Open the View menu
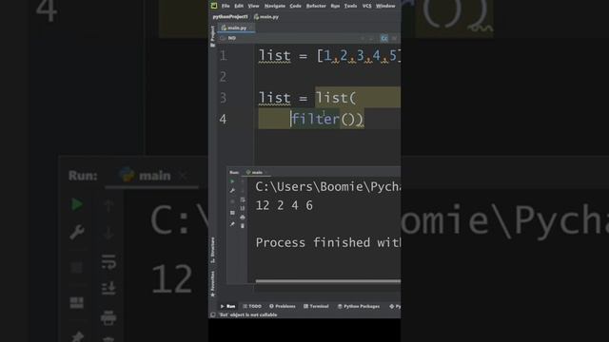The image size is (609, 342). [x=253, y=6]
